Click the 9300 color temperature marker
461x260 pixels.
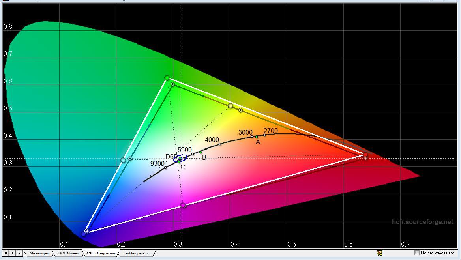pos(165,168)
